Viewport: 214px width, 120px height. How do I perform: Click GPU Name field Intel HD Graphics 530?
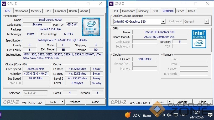tap(159, 32)
